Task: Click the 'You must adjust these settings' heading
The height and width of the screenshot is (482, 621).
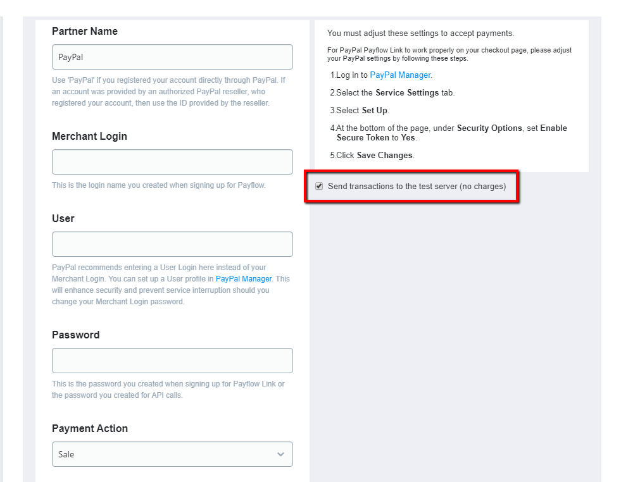Action: pos(420,34)
